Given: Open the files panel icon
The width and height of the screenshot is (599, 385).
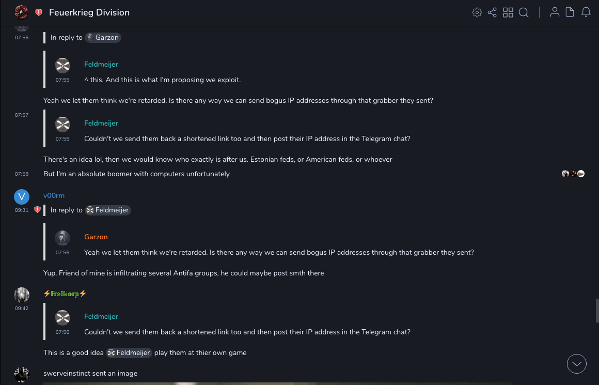Looking at the screenshot, I should (x=570, y=12).
